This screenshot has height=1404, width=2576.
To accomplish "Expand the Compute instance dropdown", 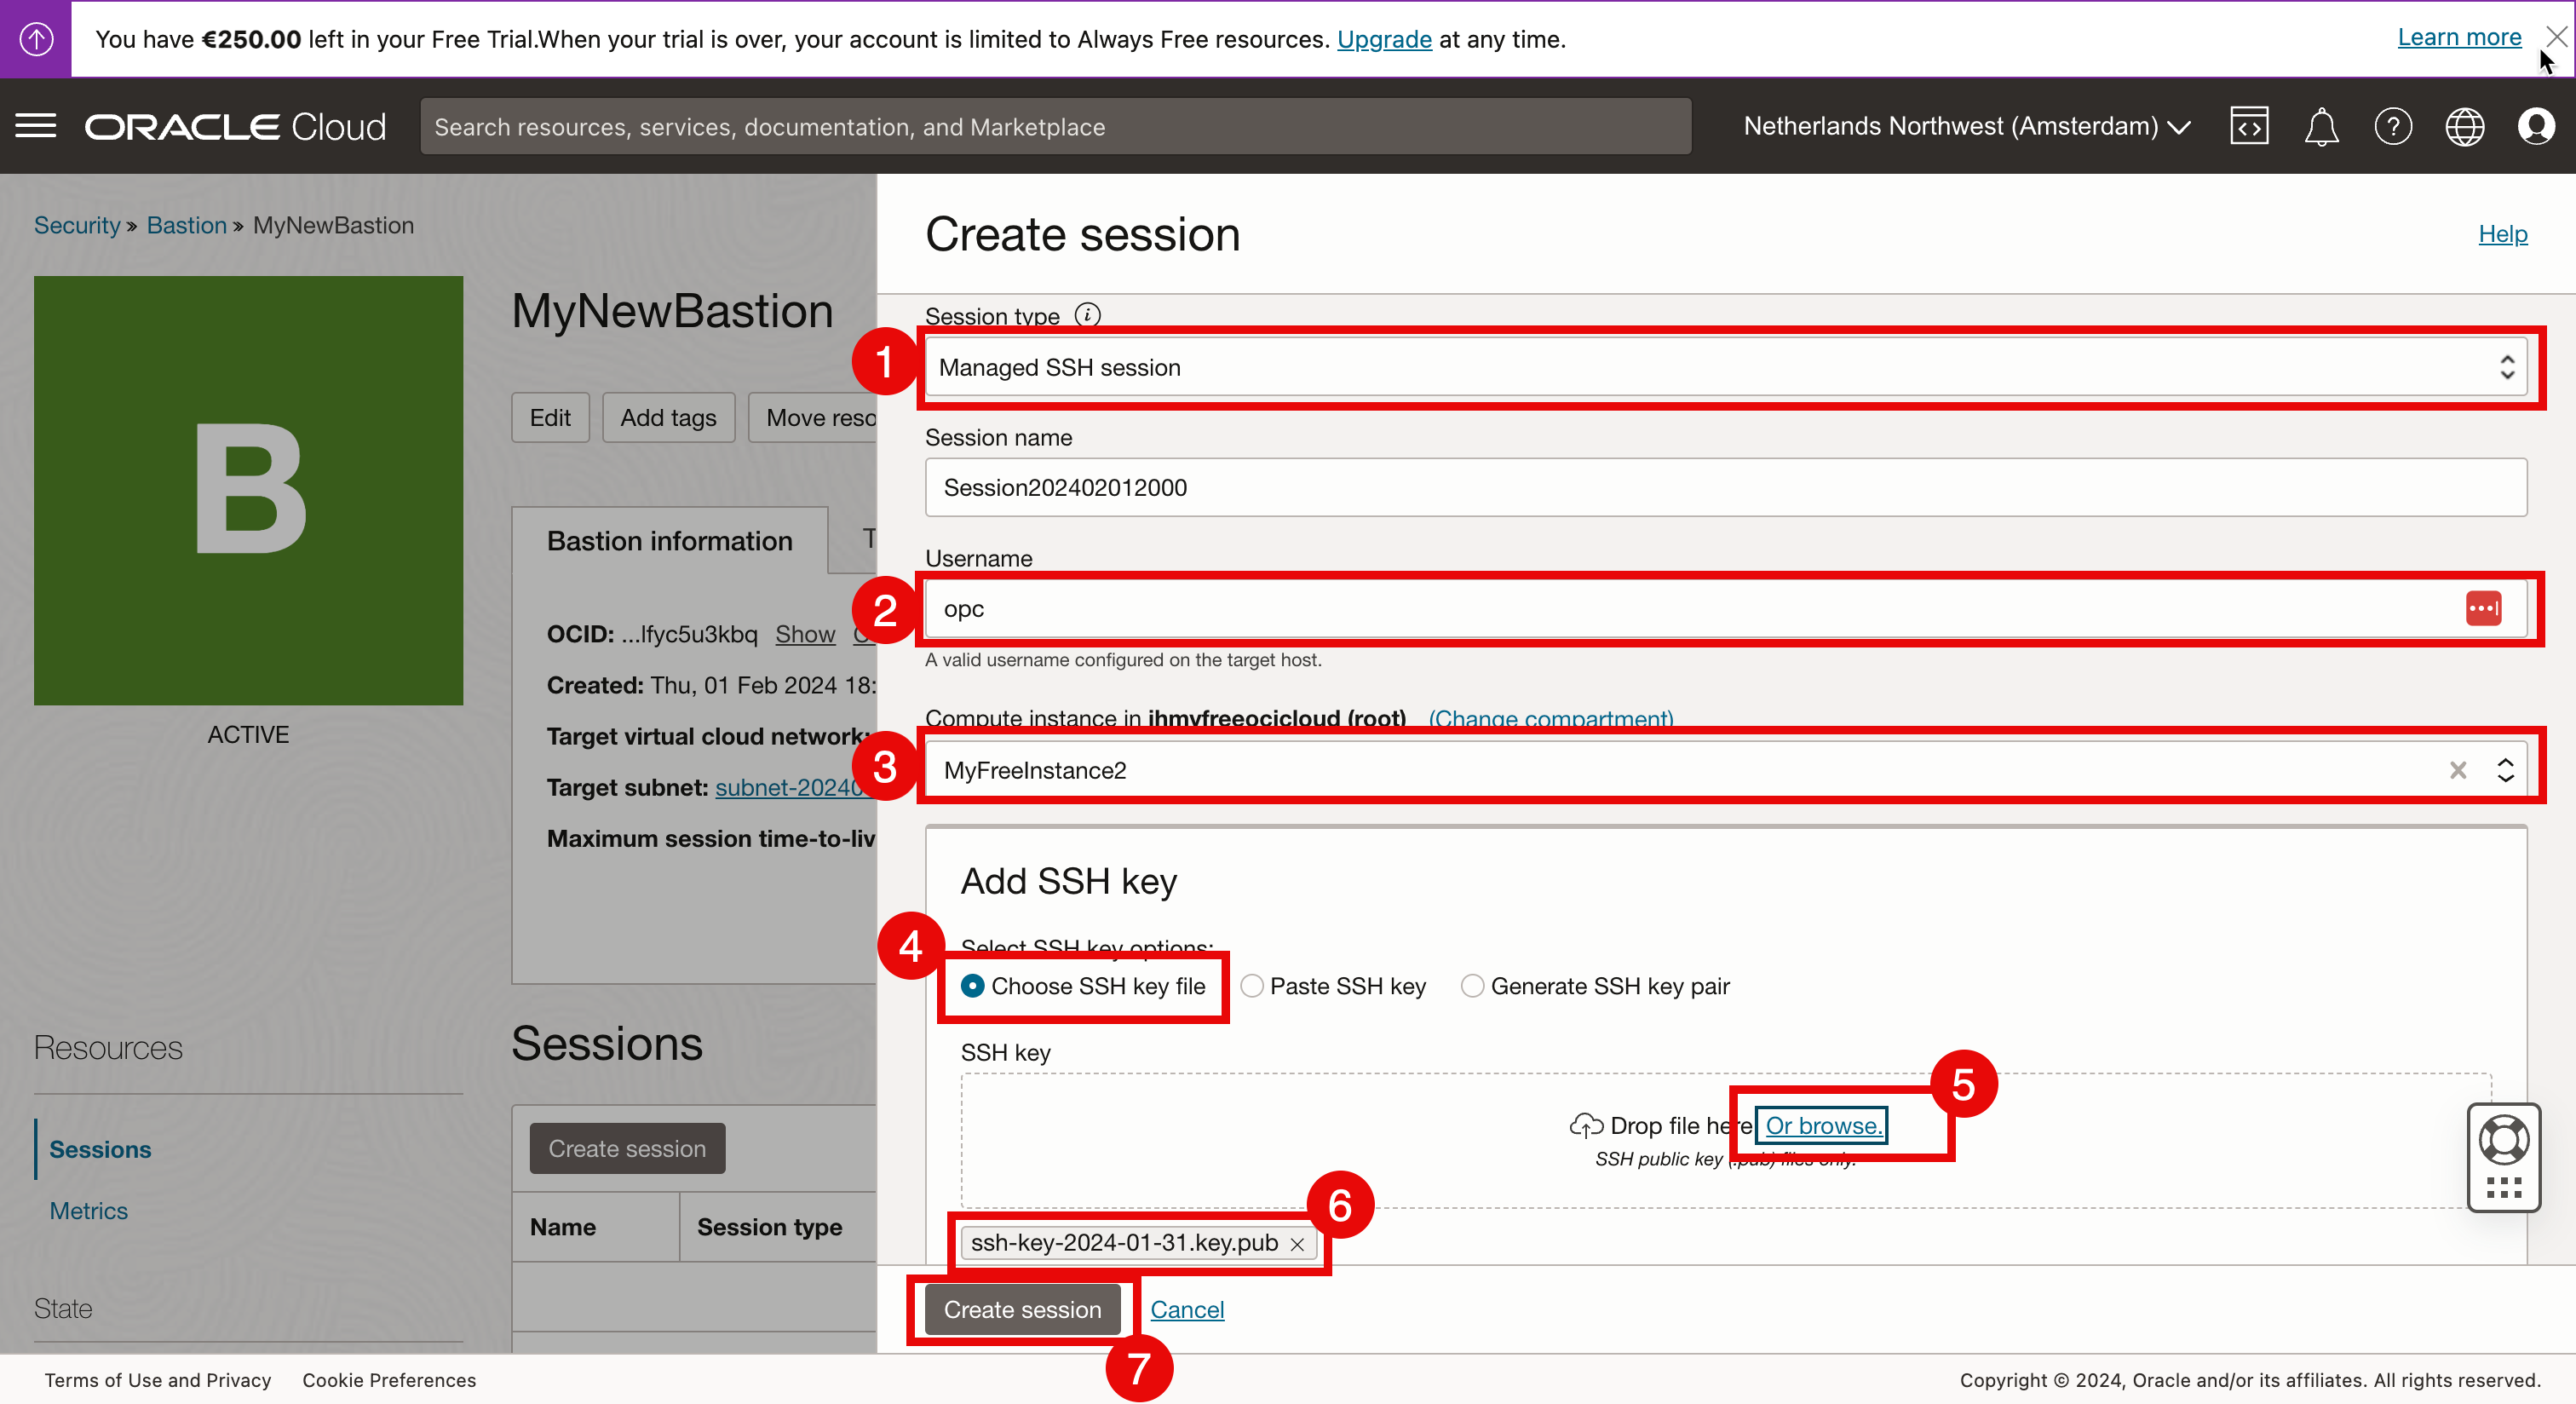I will 2505,770.
